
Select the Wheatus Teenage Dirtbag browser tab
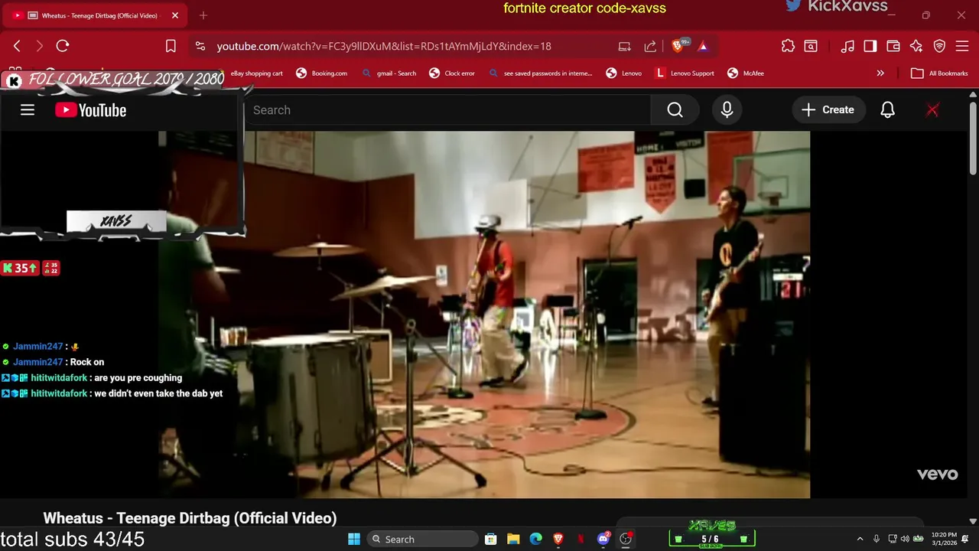pyautogui.click(x=96, y=15)
